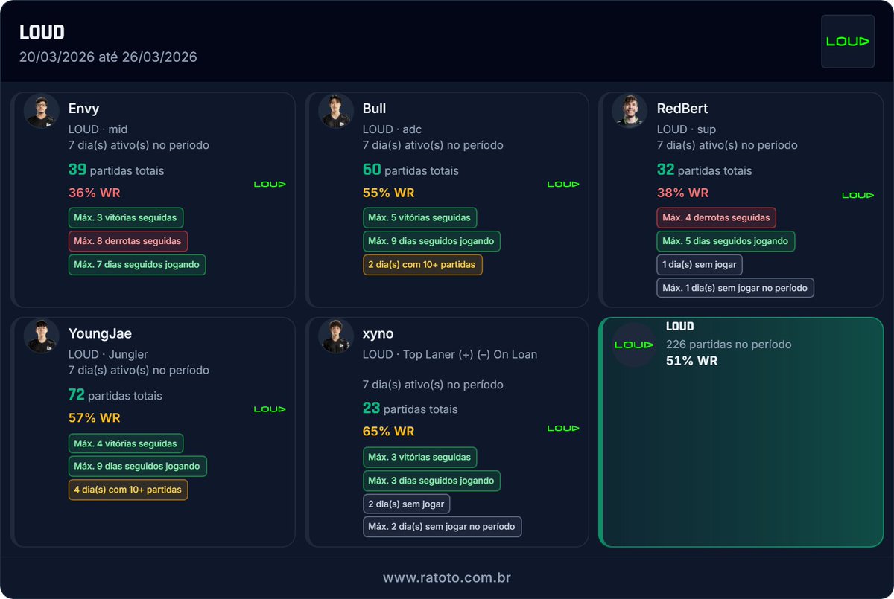Click Bull's '55% WR' value
Screen dimensions: 894x599
pyautogui.click(x=388, y=193)
